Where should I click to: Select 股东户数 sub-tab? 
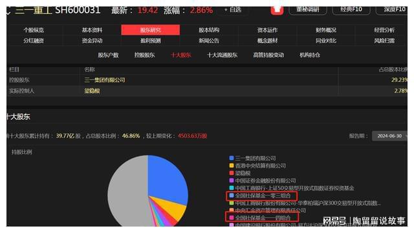coord(108,55)
